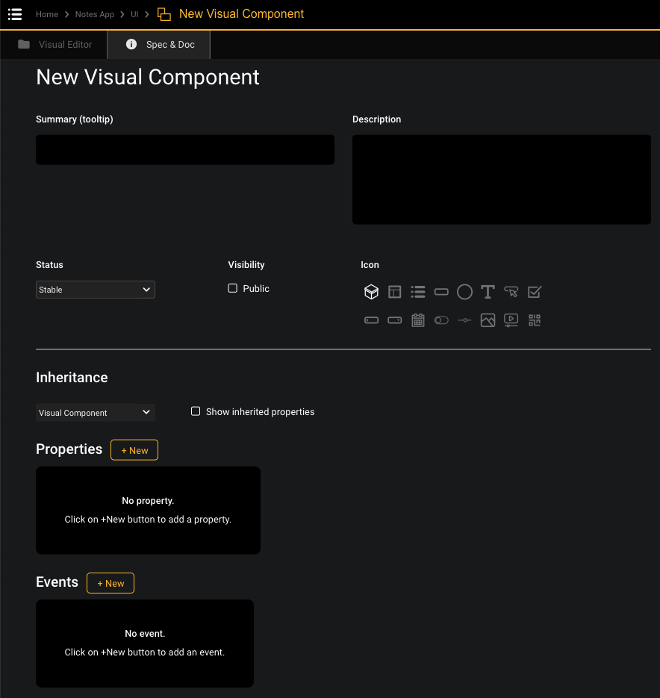This screenshot has width=660, height=698.
Task: Open the Status dropdown showing Stable
Action: tap(95, 289)
